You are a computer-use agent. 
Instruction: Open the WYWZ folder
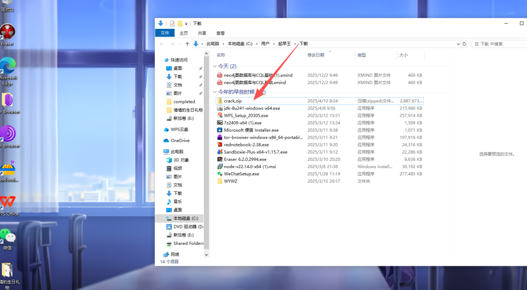230,181
